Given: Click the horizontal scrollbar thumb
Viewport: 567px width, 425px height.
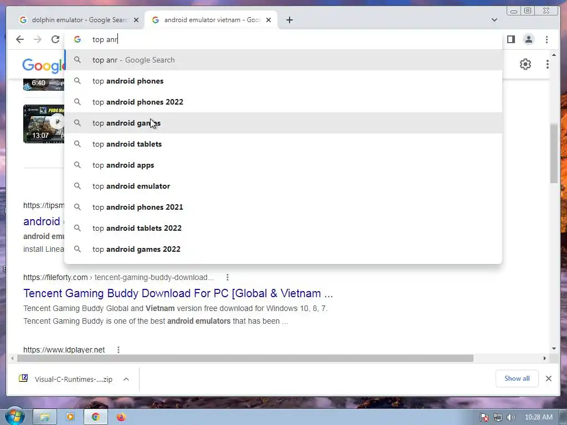Looking at the screenshot, I should click(245, 358).
